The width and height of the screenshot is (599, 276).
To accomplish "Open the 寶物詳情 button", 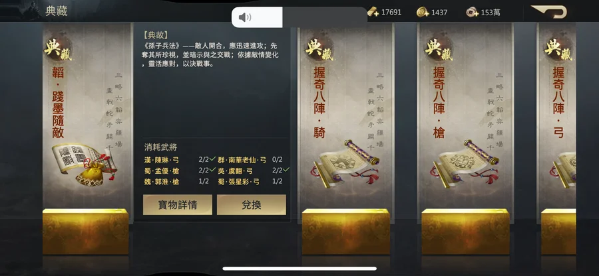I will pyautogui.click(x=178, y=205).
